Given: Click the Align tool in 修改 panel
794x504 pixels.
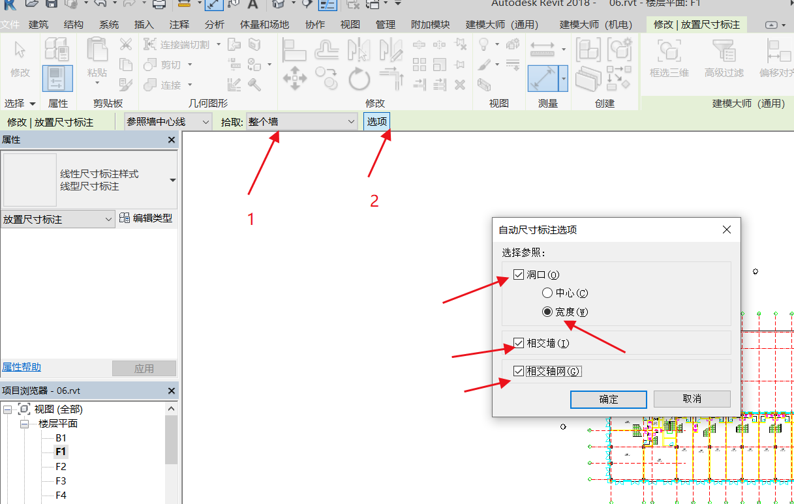Looking at the screenshot, I should (x=294, y=50).
